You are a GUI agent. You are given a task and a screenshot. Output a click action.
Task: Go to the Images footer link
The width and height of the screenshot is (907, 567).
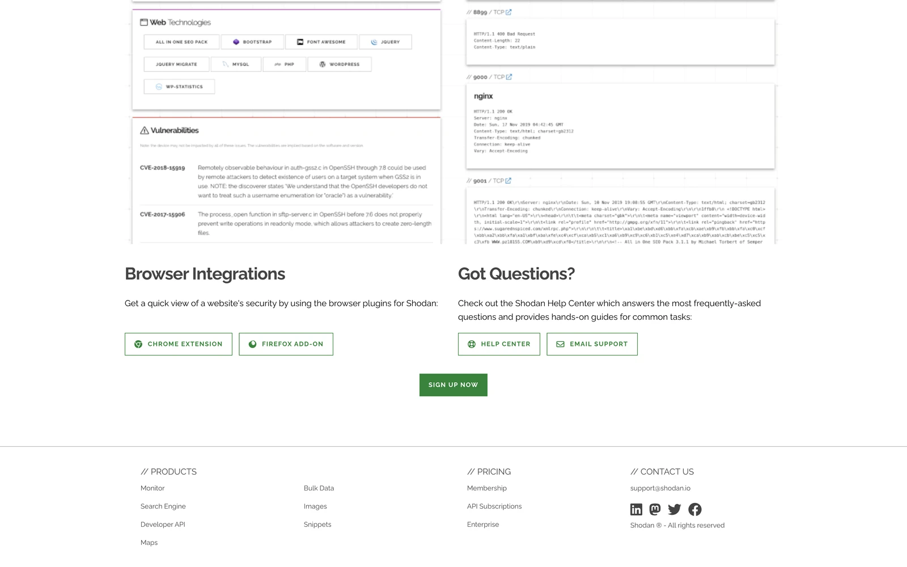(x=315, y=506)
